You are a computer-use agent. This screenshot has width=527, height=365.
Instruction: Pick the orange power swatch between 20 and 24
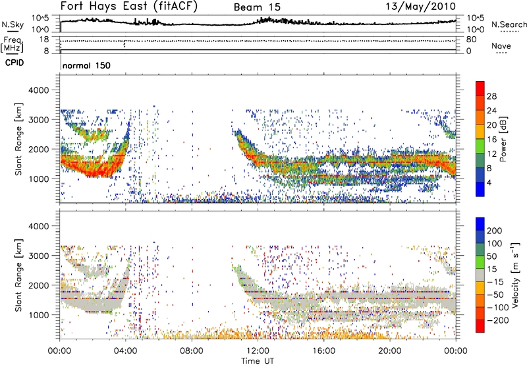click(x=480, y=117)
